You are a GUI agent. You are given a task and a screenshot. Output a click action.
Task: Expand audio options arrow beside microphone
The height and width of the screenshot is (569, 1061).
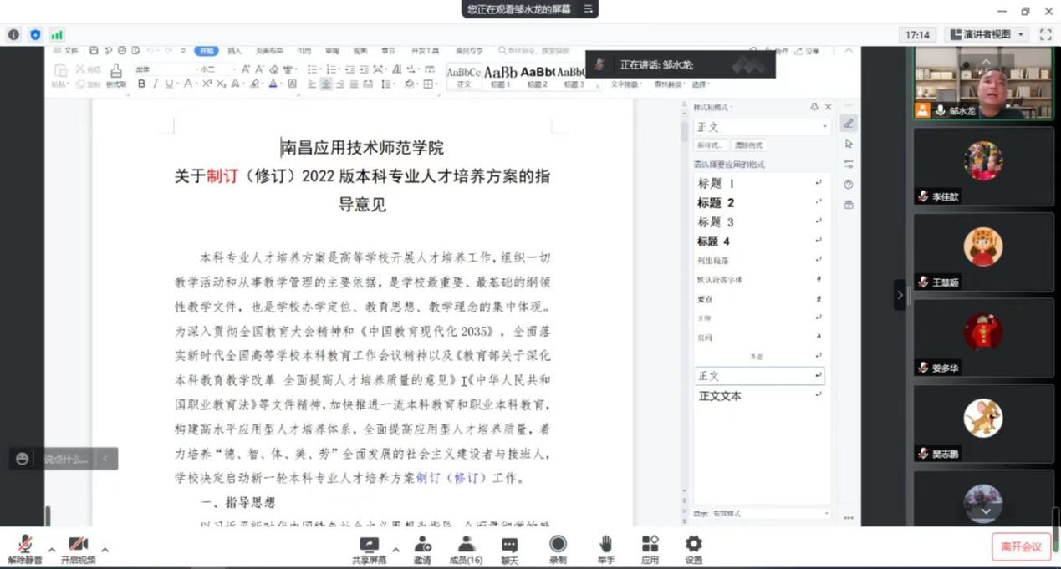click(x=51, y=550)
